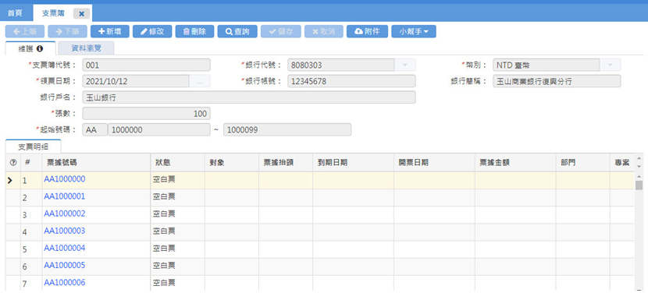This screenshot has height=300, width=648.
Task: Click the 幣別 field NTD 臺幣
Action: [x=547, y=65]
